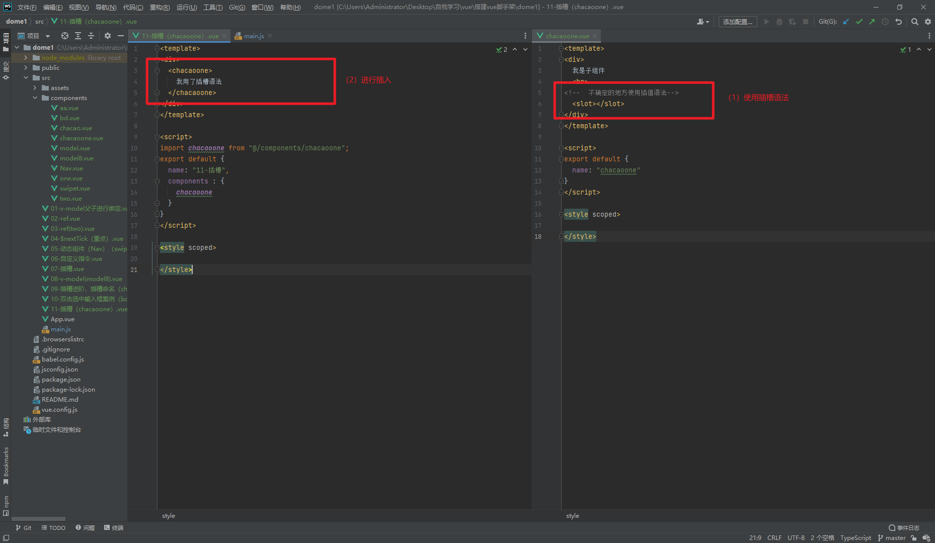Screen dimensions: 935x543
Task: Open App.vue in project tree
Action: click(x=62, y=319)
